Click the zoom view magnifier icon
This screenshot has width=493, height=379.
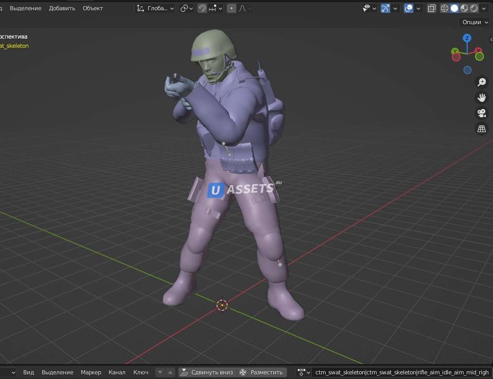coord(482,82)
